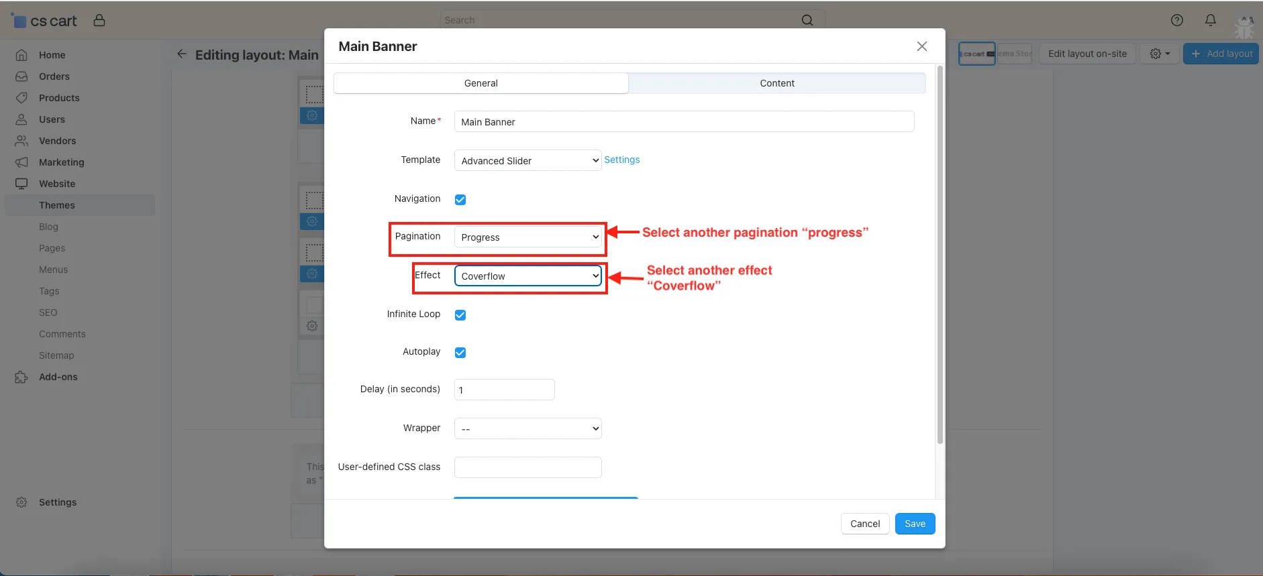Viewport: 1263px width, 576px height.
Task: Open the Template dropdown showing Advanced Slider
Action: (528, 160)
